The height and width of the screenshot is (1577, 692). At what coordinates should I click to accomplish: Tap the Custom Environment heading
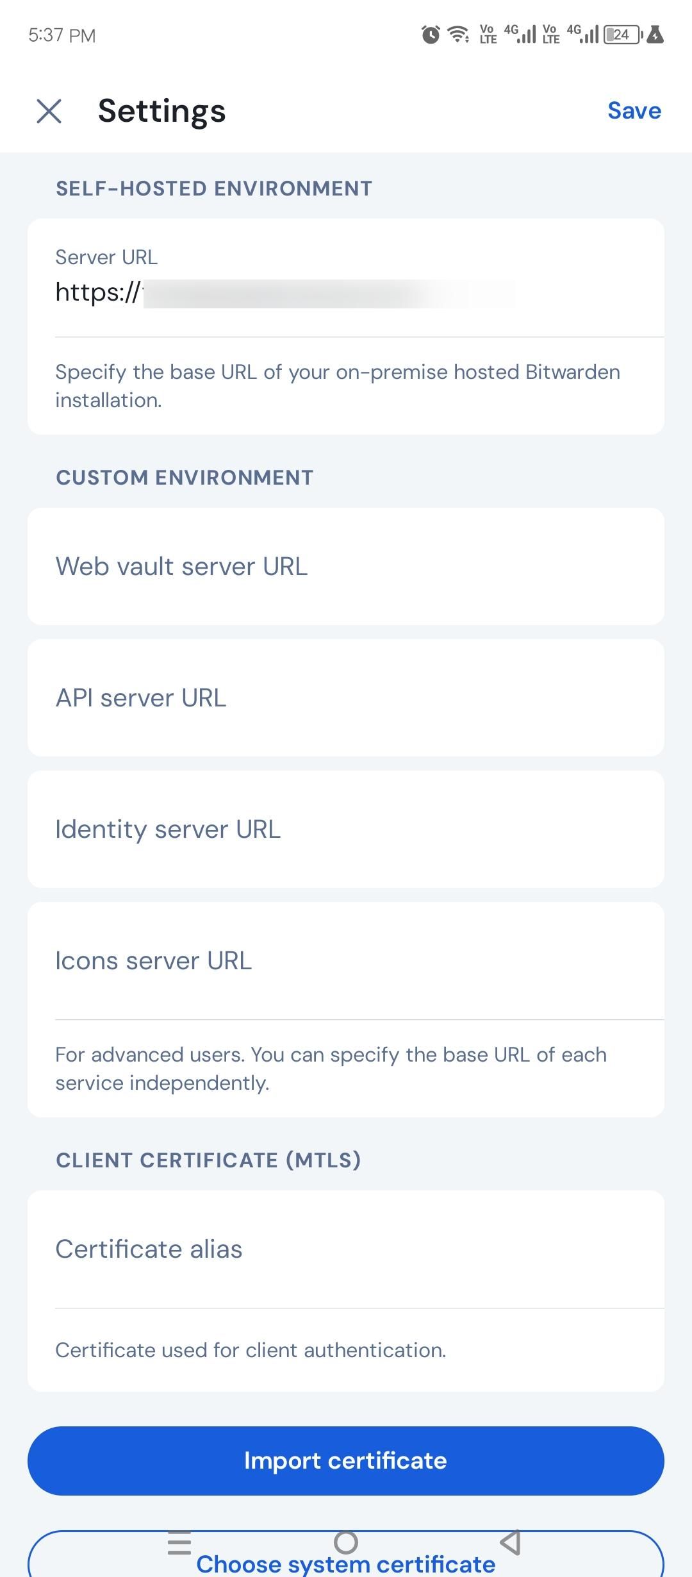click(x=185, y=478)
